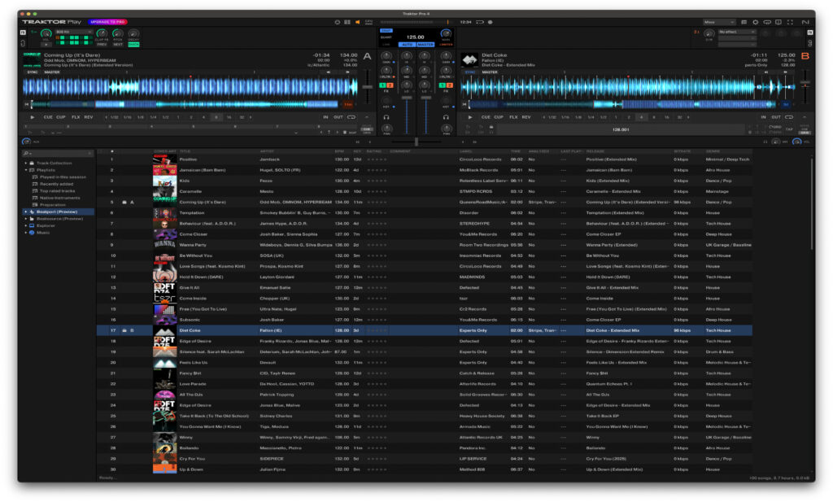The image size is (833, 502).
Task: Click the loop link icon next to OUT on Deck B
Action: [789, 116]
